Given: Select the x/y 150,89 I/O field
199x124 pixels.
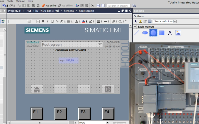Looking at the screenshot, I should point(69,60).
